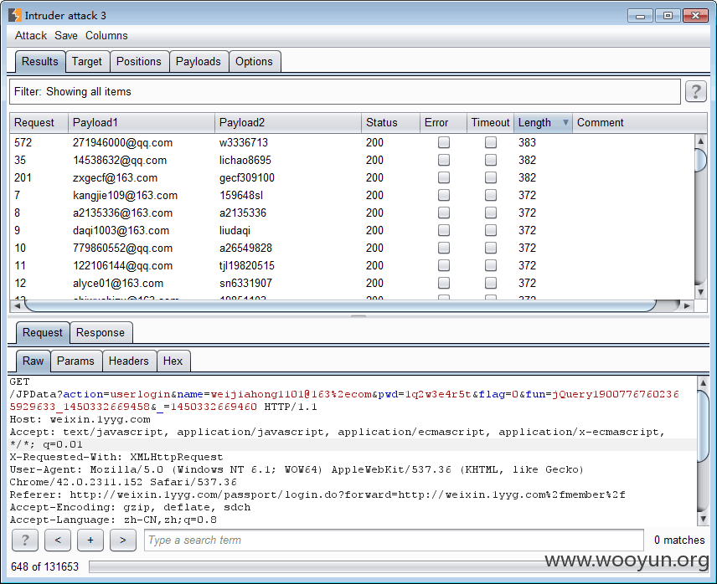Switch to the Options tab
This screenshot has width=717, height=584.
(x=255, y=62)
